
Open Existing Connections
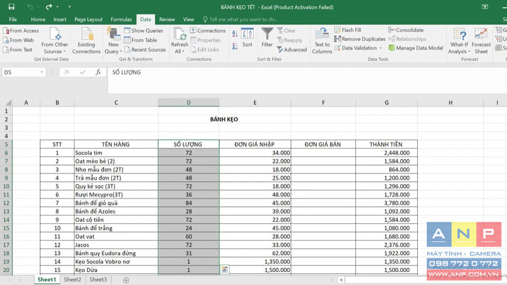click(x=86, y=41)
